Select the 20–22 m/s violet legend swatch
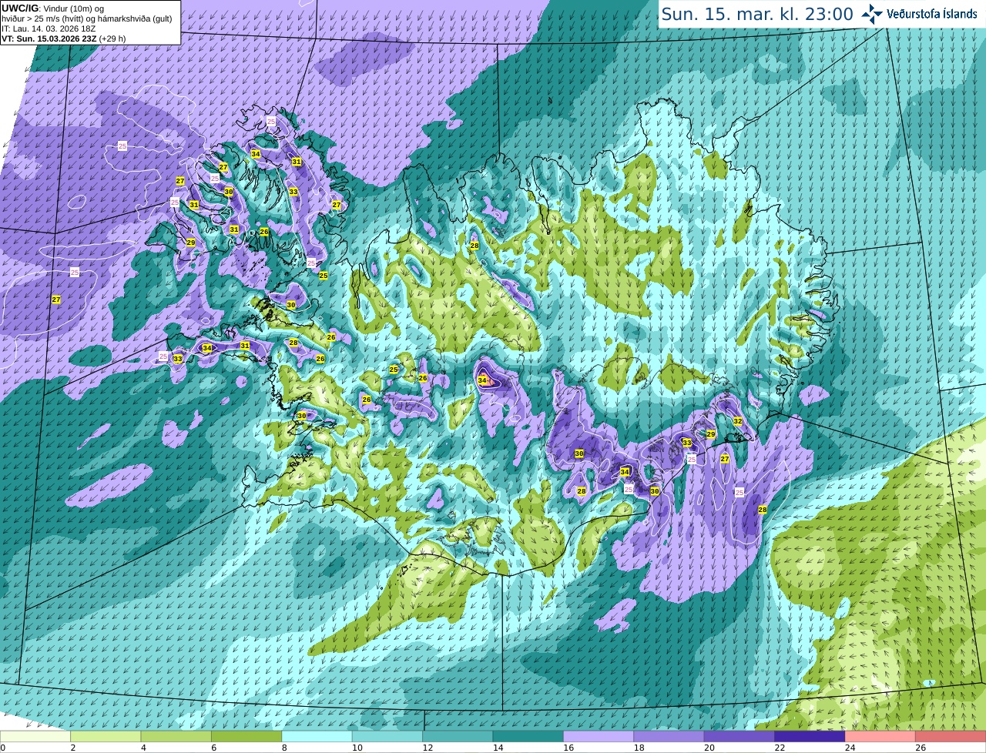 tap(739, 737)
